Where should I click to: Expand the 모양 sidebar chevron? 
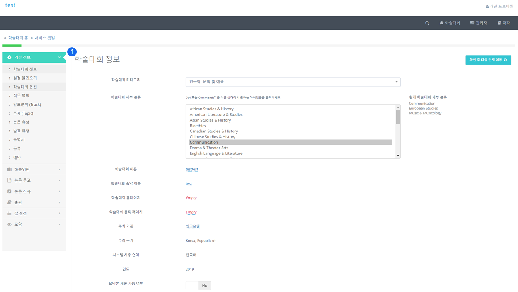click(x=60, y=224)
